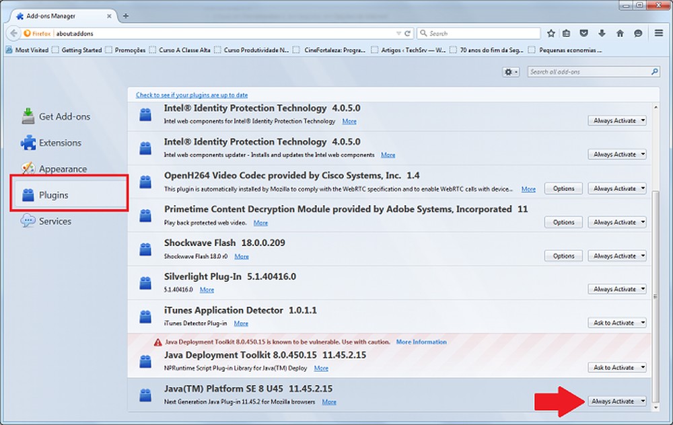Open the Firefox hamburger menu
673x425 pixels.
point(658,32)
